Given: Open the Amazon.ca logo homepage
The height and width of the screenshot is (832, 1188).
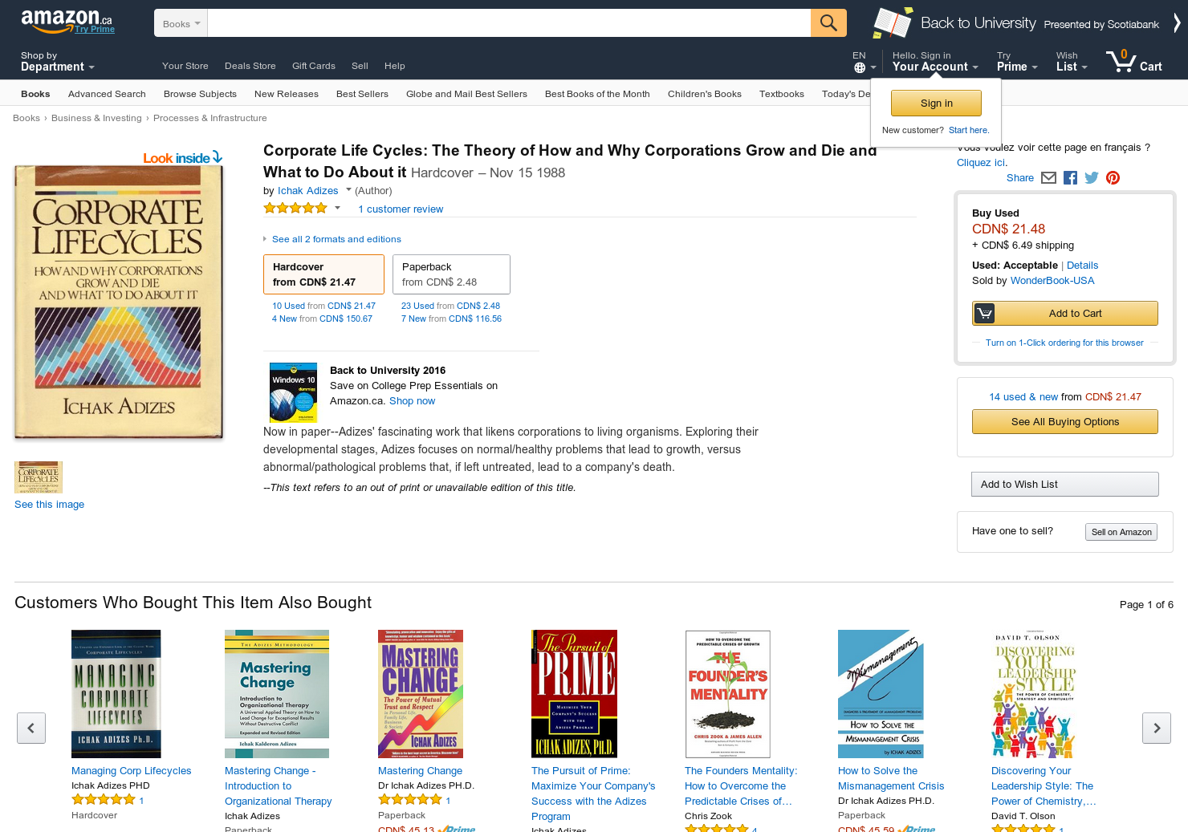Looking at the screenshot, I should pyautogui.click(x=67, y=22).
